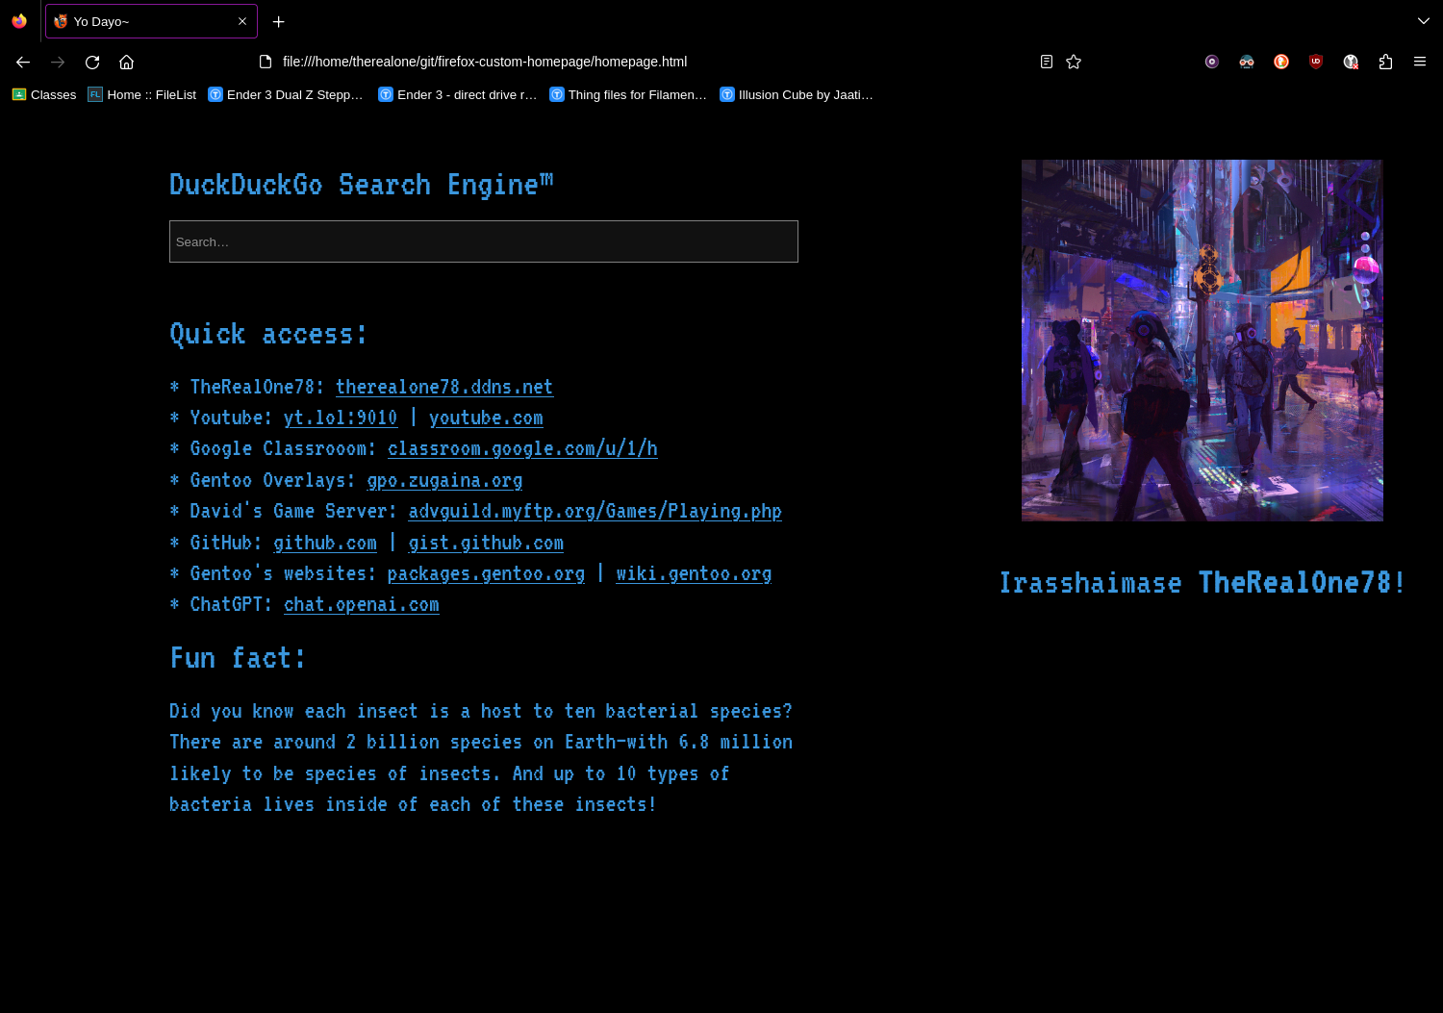
Task: Open a new tab with plus button
Action: click(278, 21)
